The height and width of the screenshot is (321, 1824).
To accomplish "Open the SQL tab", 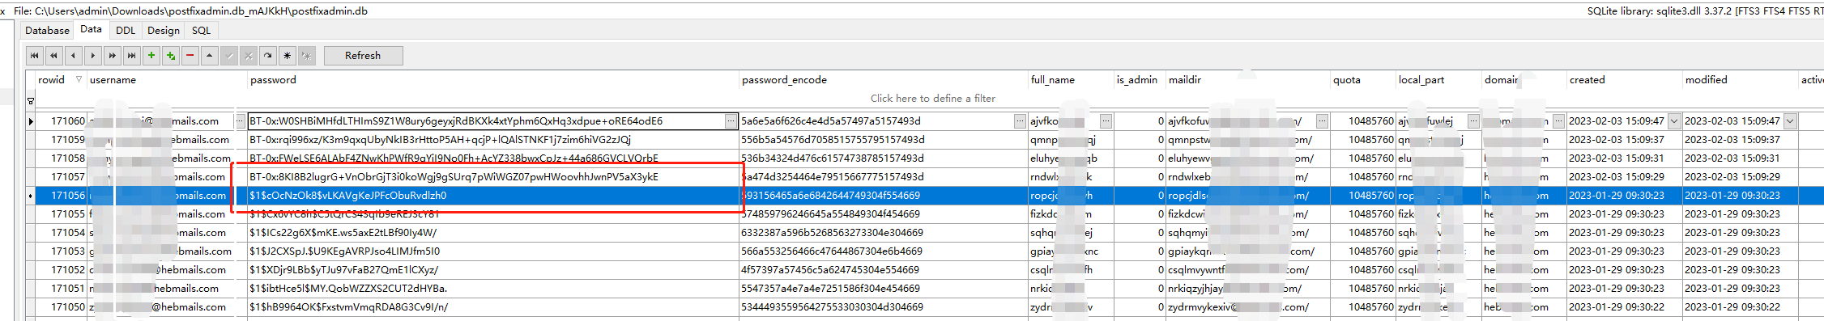I will point(201,31).
